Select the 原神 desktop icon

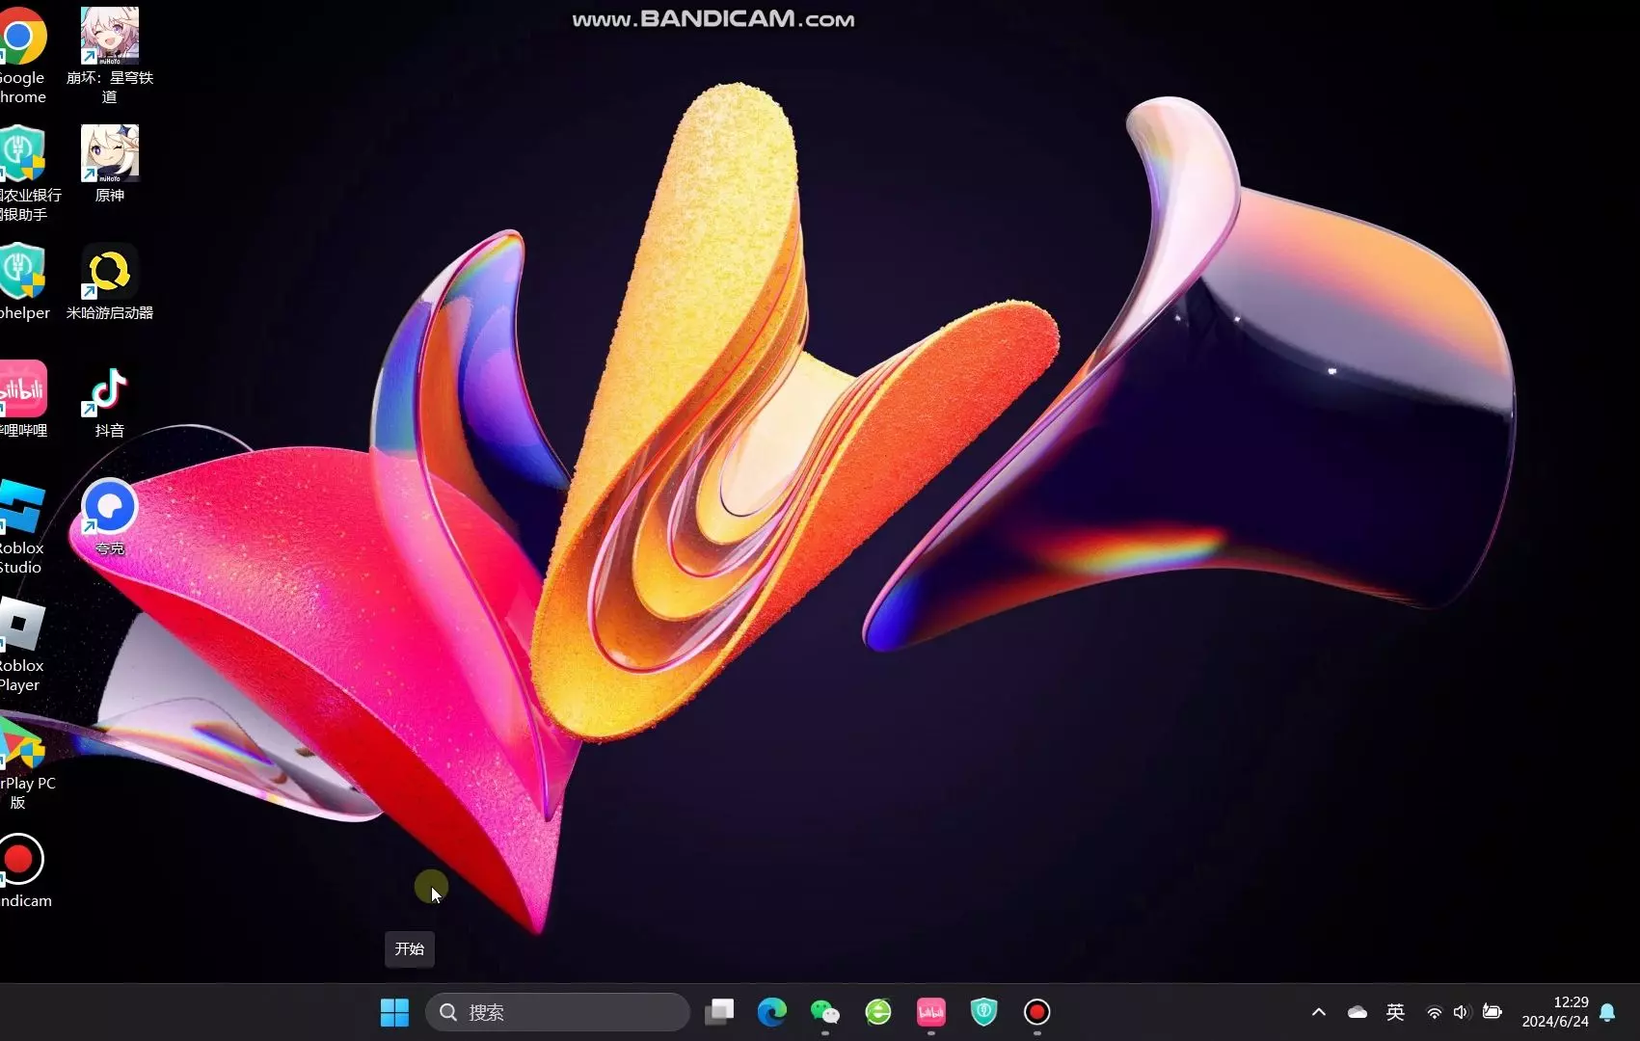[110, 163]
